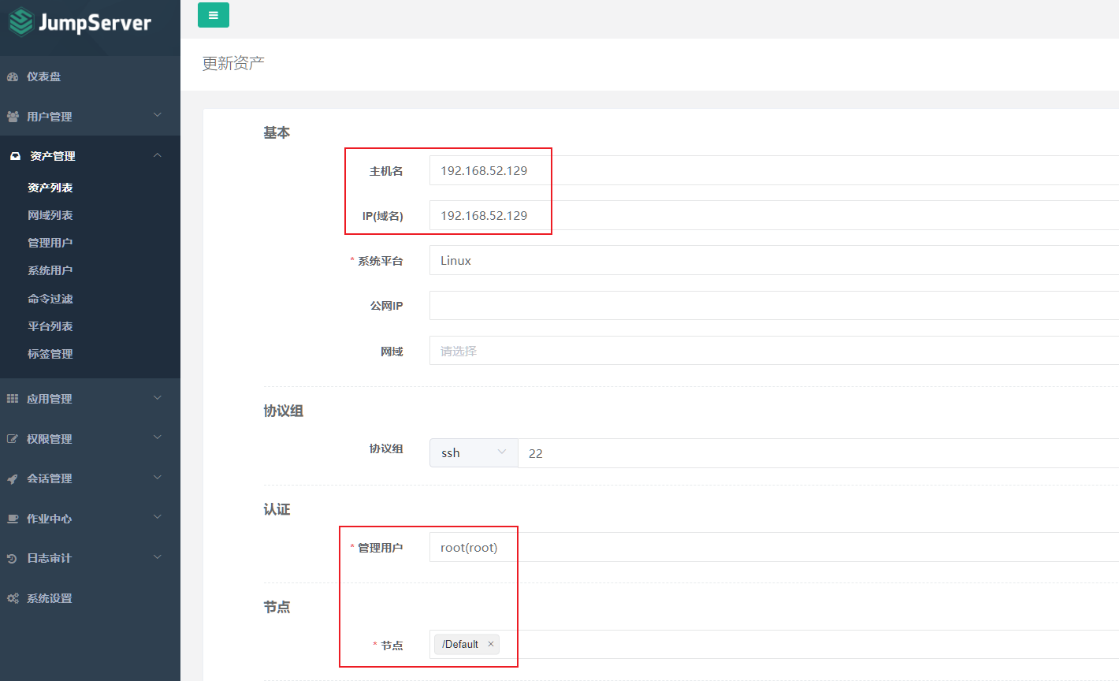
Task: Expand the 会话管理 menu chevron
Action: coord(158,478)
